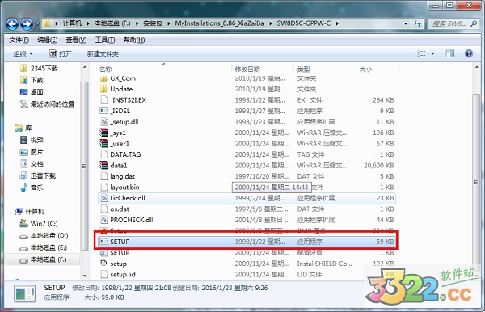This screenshot has width=485, height=312.
Task: Select the _user1 WinRAR archive icon
Action: coord(104,144)
